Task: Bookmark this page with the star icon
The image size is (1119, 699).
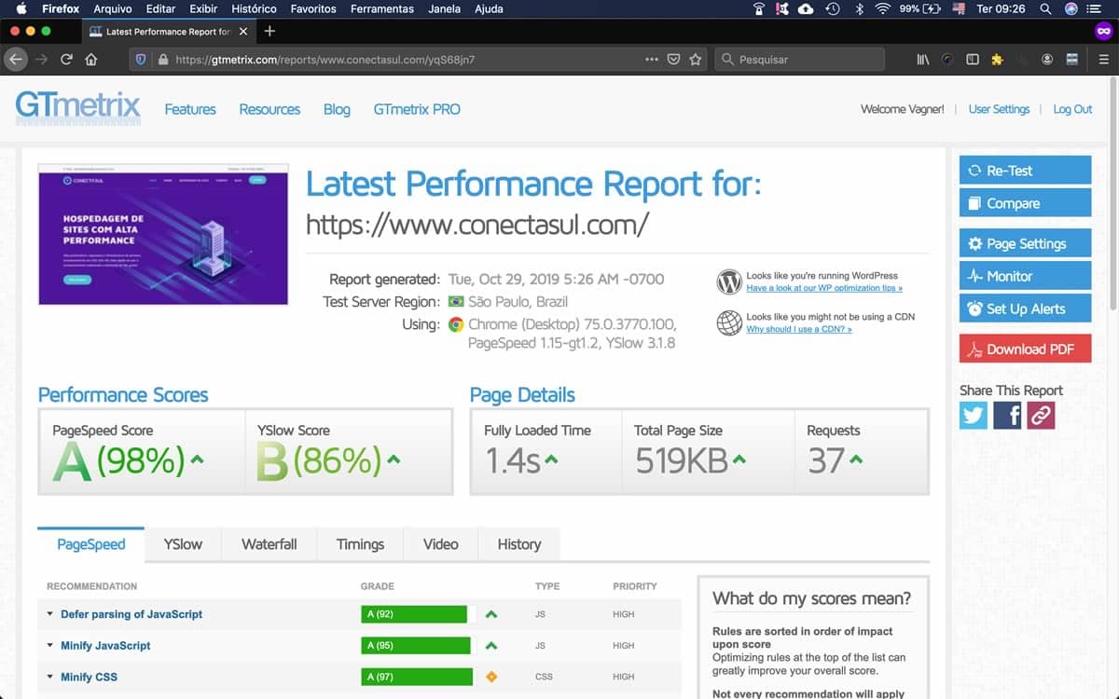Action: [696, 59]
